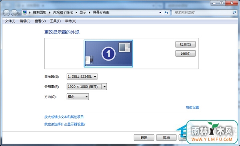Click the refresh icon beside address bar

tap(166, 12)
